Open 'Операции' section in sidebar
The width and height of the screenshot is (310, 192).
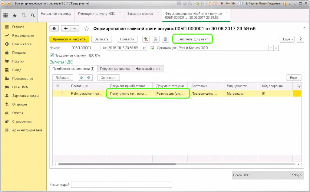coord(23,104)
